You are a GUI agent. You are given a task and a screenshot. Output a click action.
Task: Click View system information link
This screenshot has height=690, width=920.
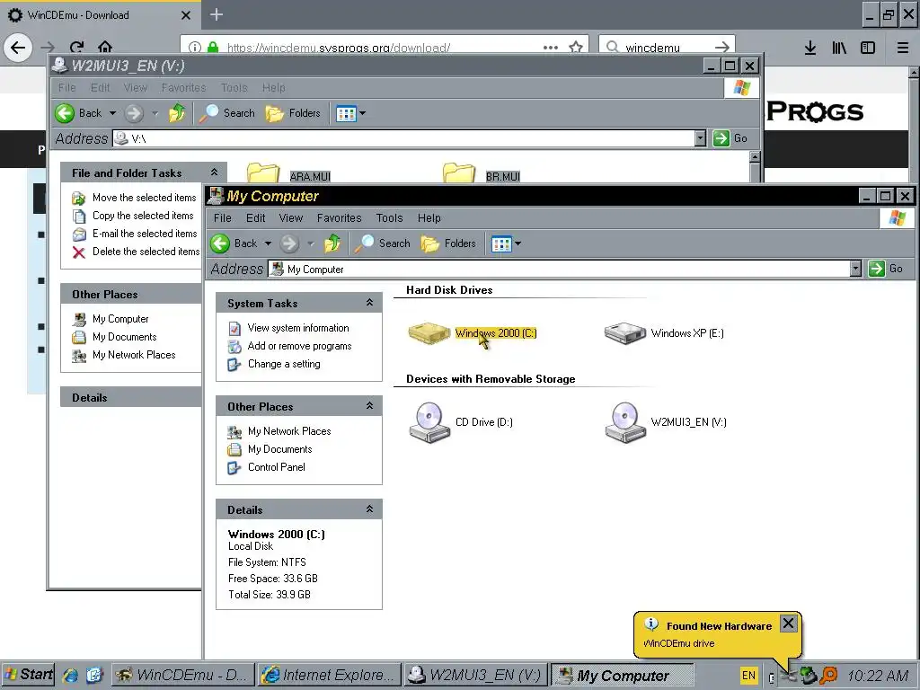click(x=298, y=328)
